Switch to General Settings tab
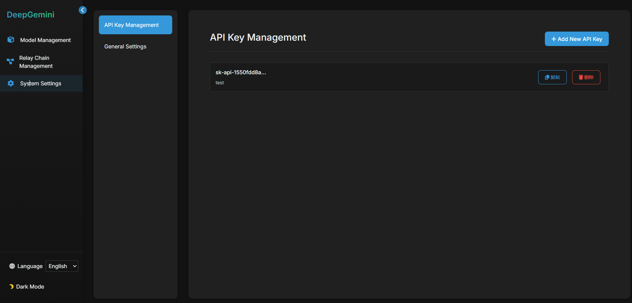The image size is (632, 303). (136, 46)
